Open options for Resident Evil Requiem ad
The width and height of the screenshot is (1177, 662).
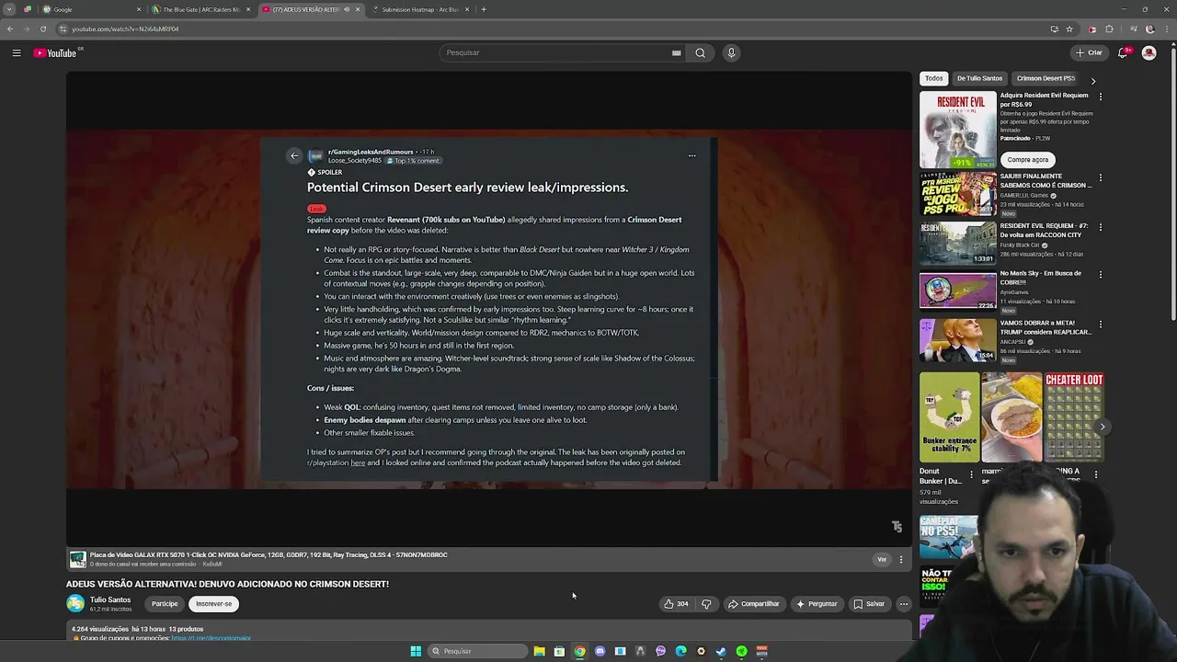click(x=1100, y=97)
